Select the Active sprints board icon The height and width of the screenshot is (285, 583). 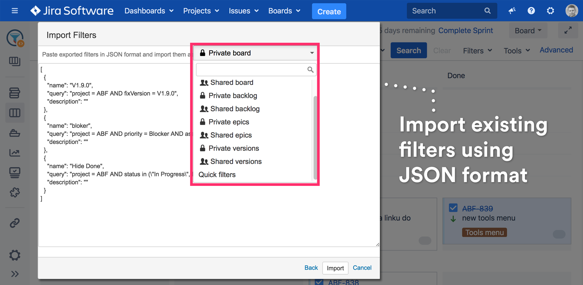point(15,113)
